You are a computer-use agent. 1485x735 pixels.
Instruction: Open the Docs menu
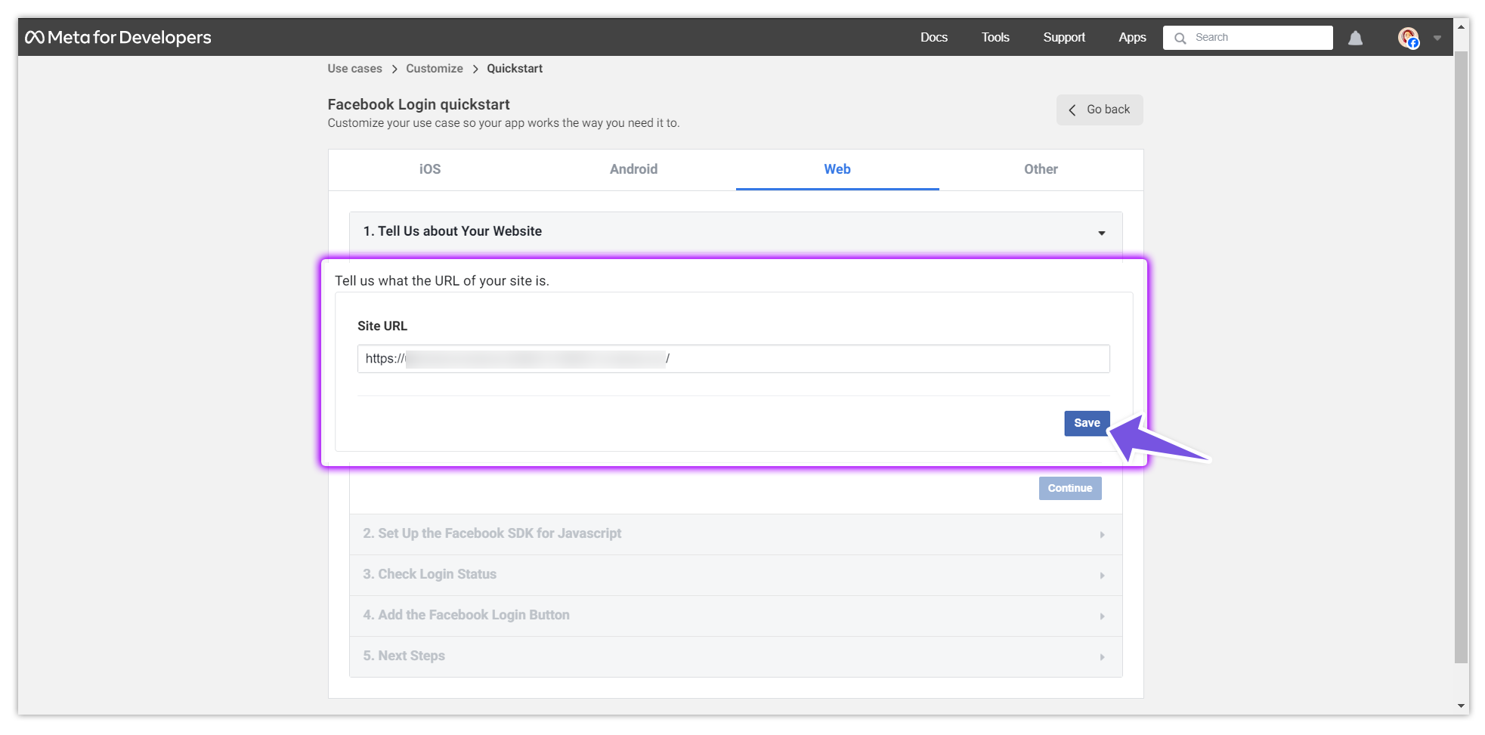(x=933, y=37)
